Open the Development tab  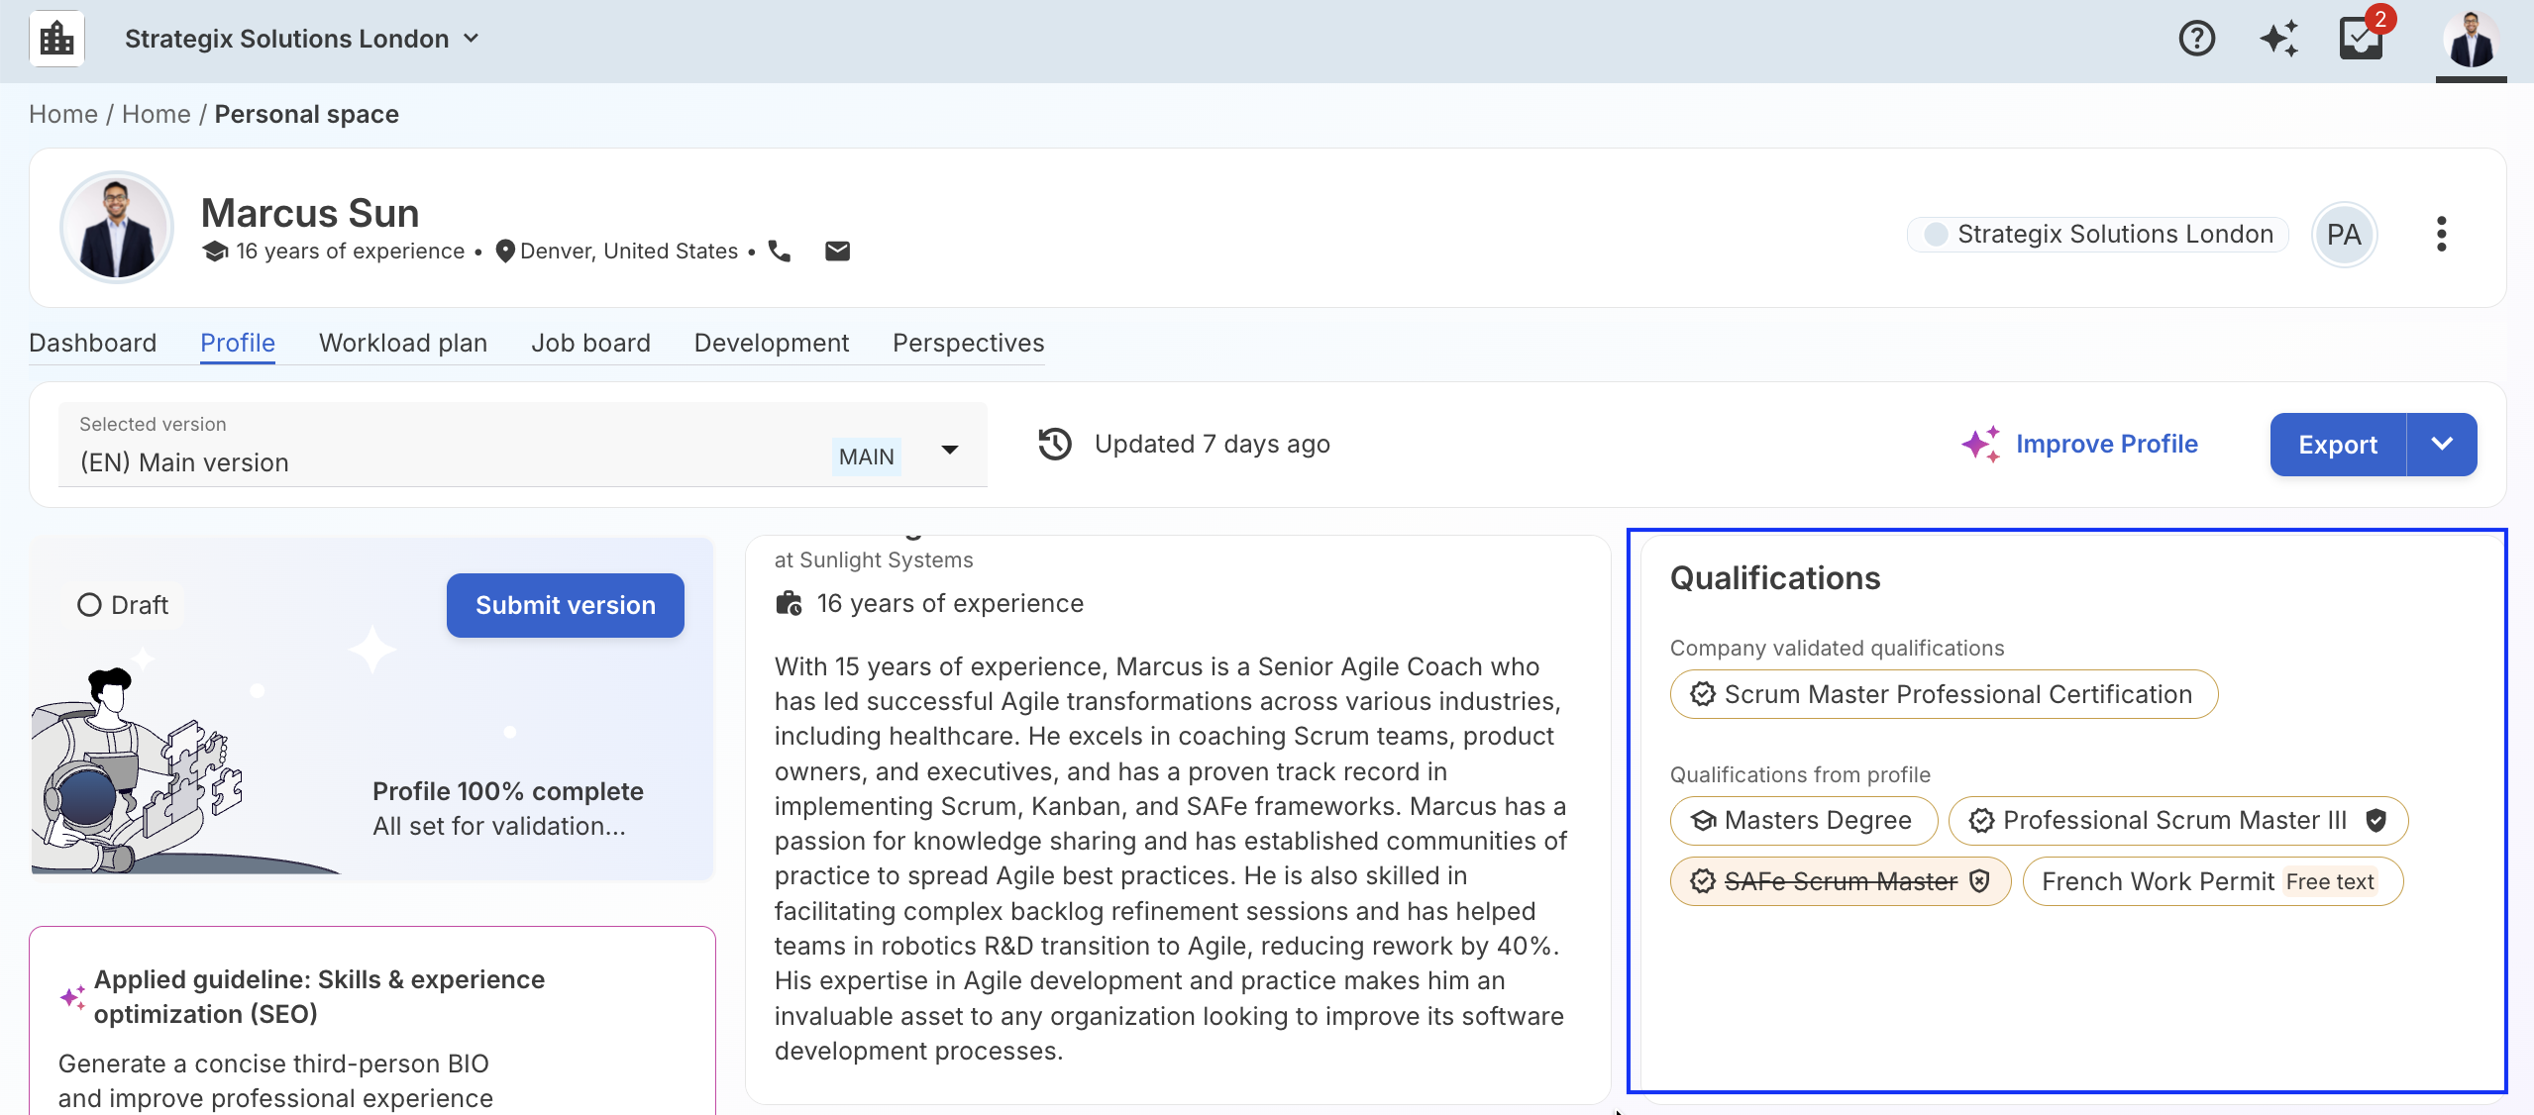(771, 343)
